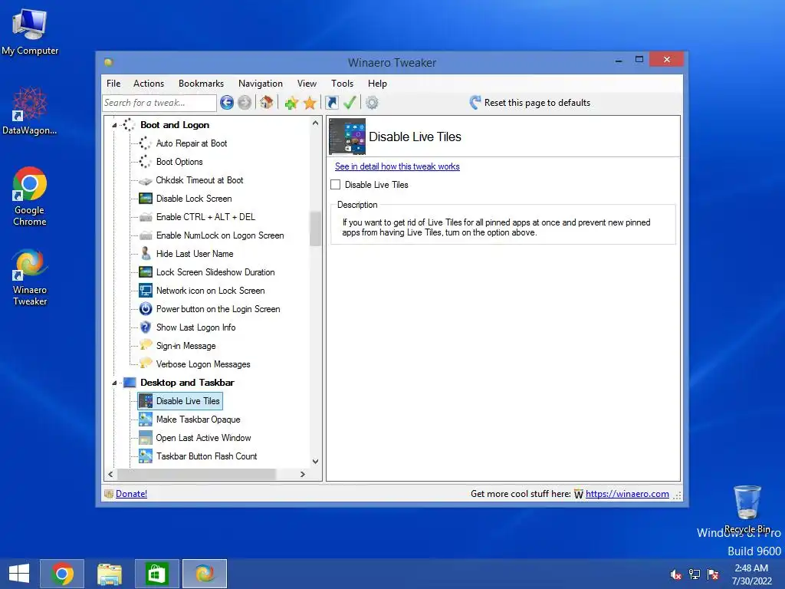
Task: Open the Bookmarks menu
Action: [x=202, y=84]
